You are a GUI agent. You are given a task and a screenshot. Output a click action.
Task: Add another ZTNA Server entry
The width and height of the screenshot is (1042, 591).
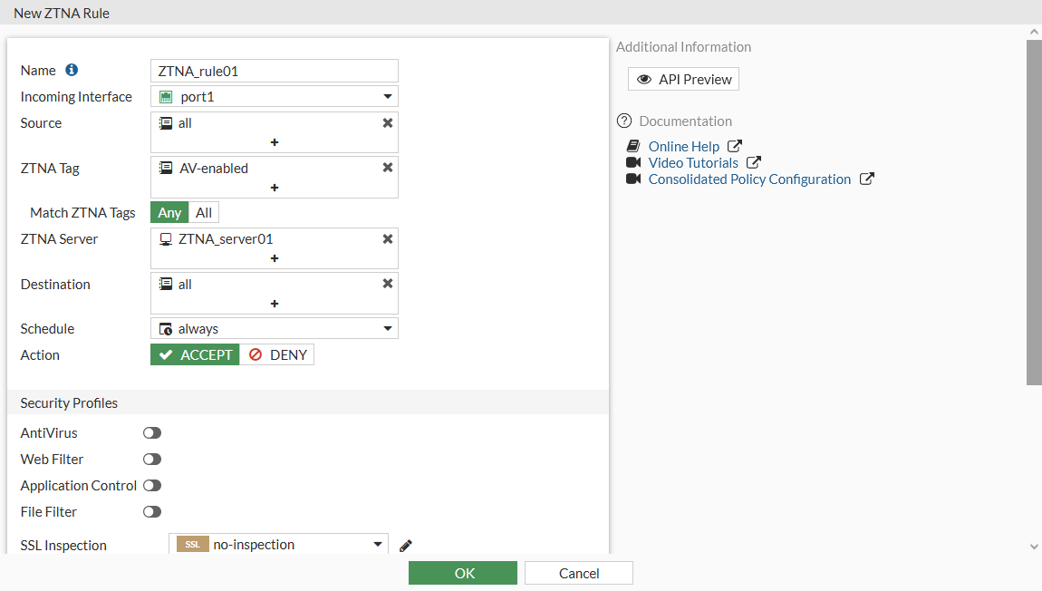coord(275,258)
